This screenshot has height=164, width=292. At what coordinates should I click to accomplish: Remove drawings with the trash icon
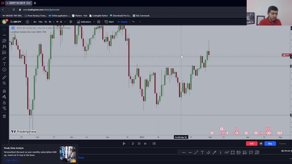click(4, 117)
